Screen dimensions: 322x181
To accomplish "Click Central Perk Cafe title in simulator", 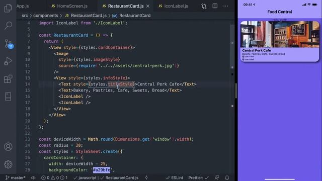I will pos(256,50).
